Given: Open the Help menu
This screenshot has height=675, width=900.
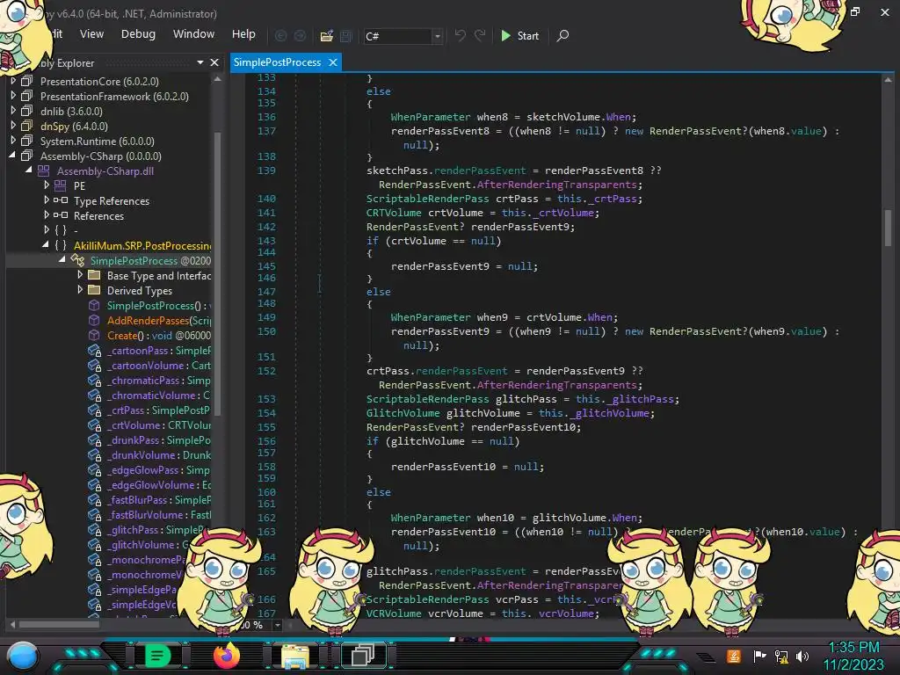Looking at the screenshot, I should (243, 34).
